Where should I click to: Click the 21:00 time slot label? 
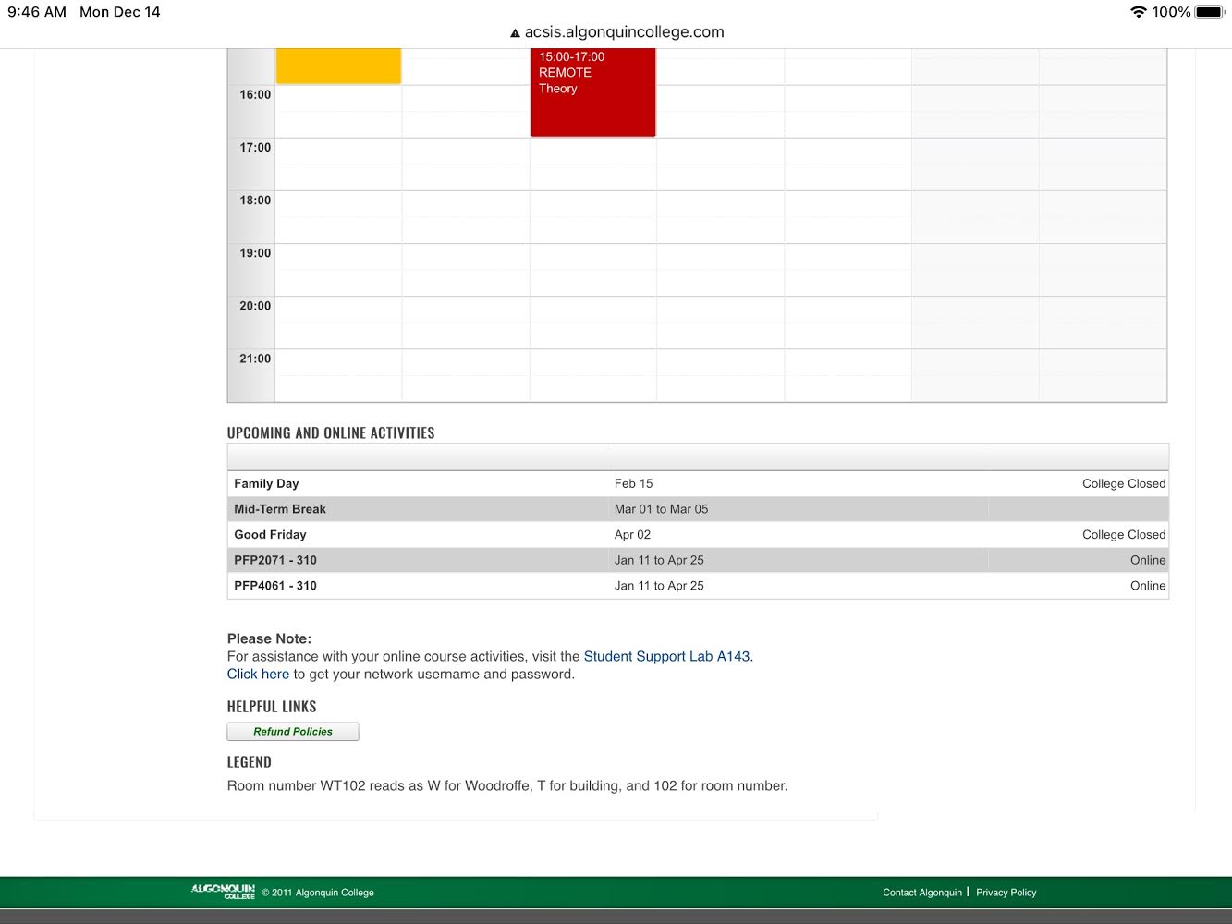(255, 359)
